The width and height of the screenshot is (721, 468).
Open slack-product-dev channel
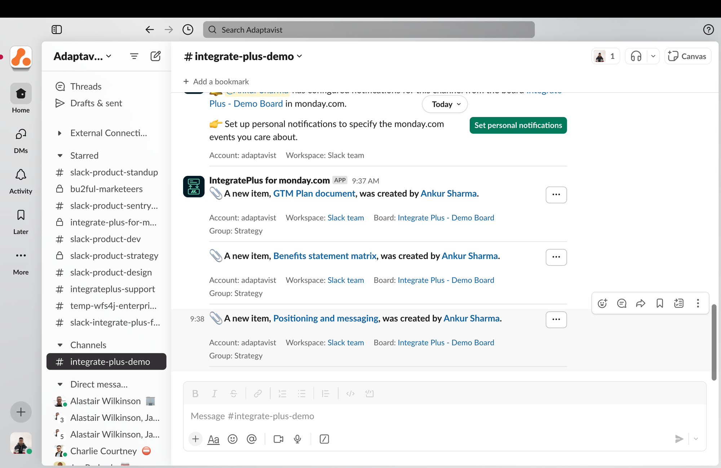pyautogui.click(x=106, y=239)
